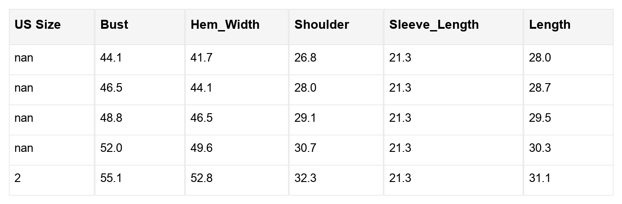Click the US Size column header
Screen dimensions: 622x204
[37, 25]
